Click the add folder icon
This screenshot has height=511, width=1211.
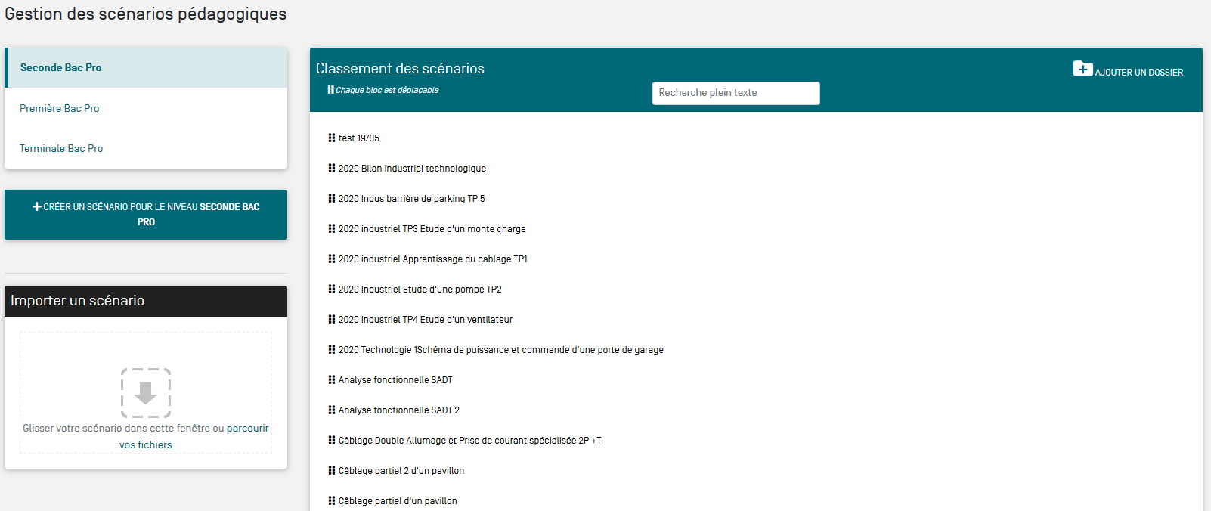tap(1082, 69)
